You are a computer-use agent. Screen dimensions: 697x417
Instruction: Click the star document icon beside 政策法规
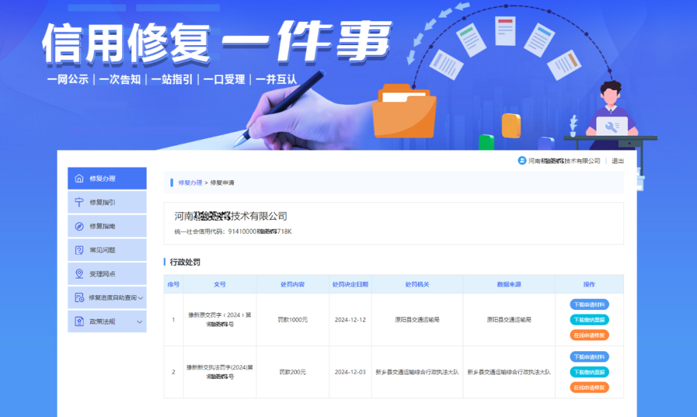(x=79, y=322)
